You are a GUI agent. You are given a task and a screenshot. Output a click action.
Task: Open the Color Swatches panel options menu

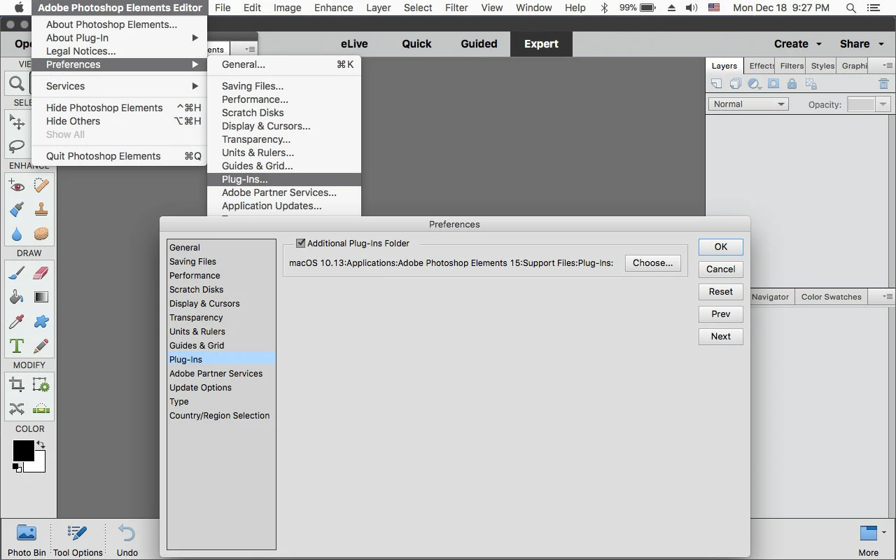888,297
